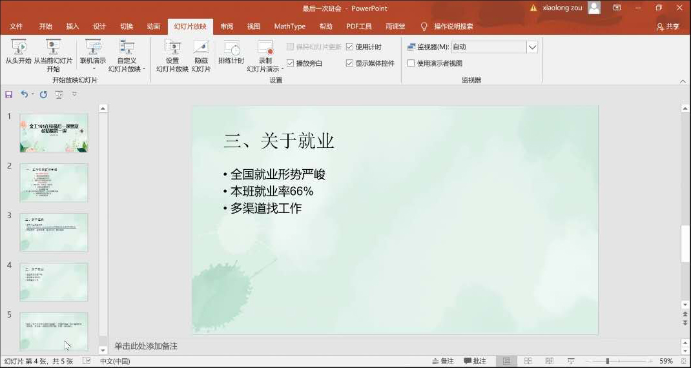
Task: Click the zoom slider in status bar
Action: tap(607, 361)
